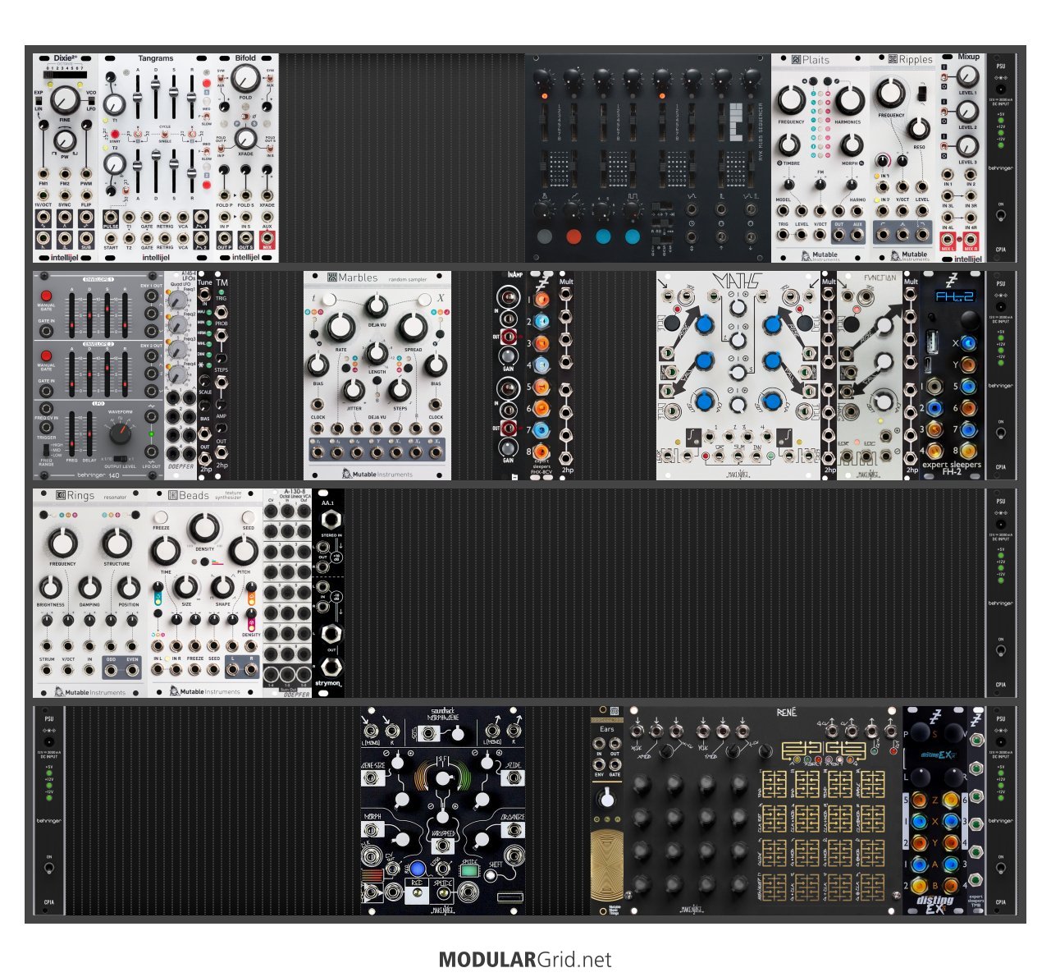Flip the black slide switch on Ripples
Image resolution: width=1051 pixels, height=977 pixels.
tap(923, 94)
